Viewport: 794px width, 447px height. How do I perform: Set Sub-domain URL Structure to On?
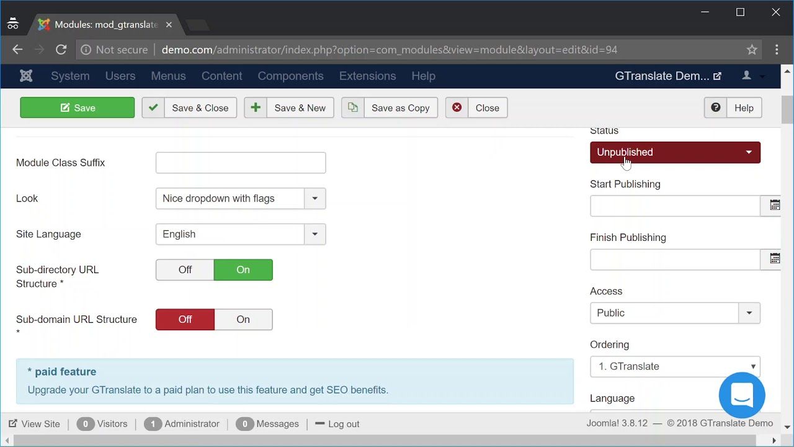[243, 319]
